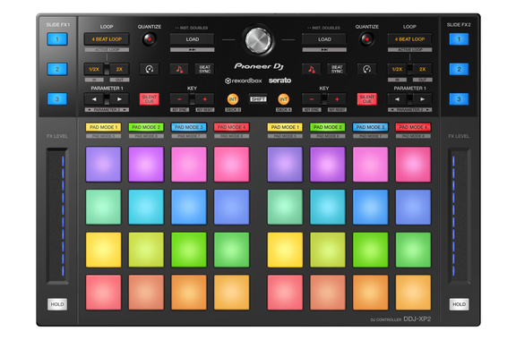Activate SLIDE FX2 button 2
Viewport: 516px width, 340px height.
pos(459,69)
